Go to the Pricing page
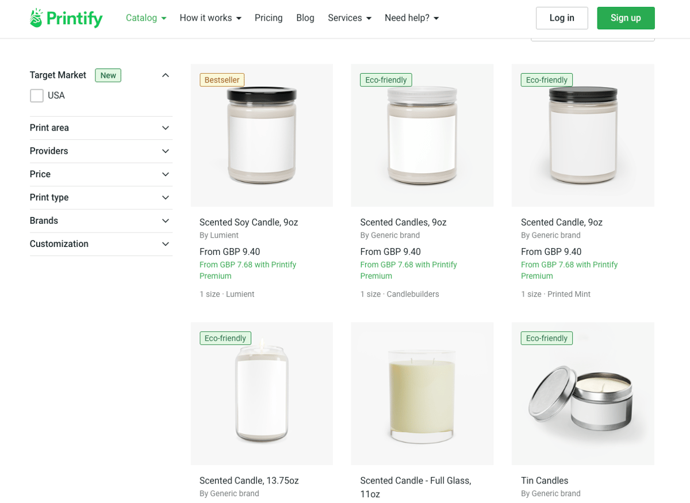690x503 pixels. pyautogui.click(x=269, y=18)
